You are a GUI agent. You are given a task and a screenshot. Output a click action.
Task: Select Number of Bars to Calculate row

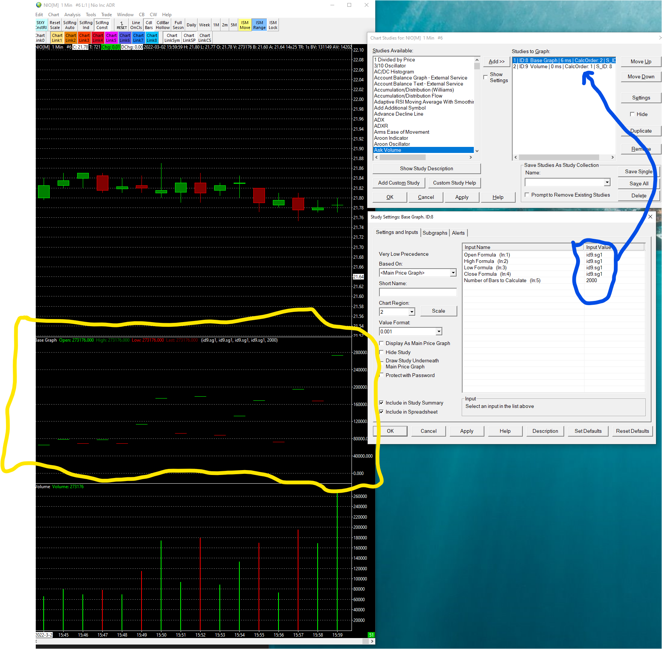coord(553,280)
